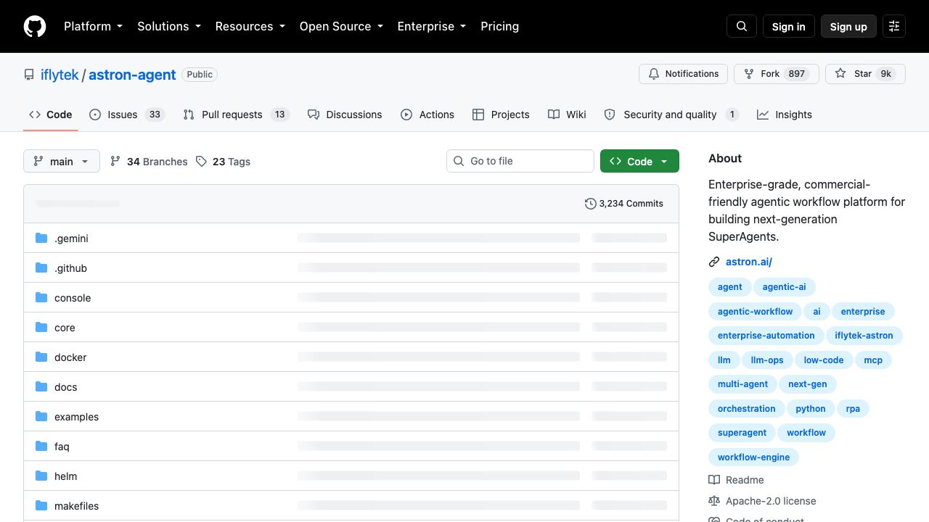Image resolution: width=929 pixels, height=522 pixels.
Task: Open the Insights tab
Action: (785, 115)
